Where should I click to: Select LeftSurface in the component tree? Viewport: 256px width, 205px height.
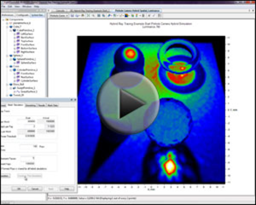pyautogui.click(x=27, y=34)
